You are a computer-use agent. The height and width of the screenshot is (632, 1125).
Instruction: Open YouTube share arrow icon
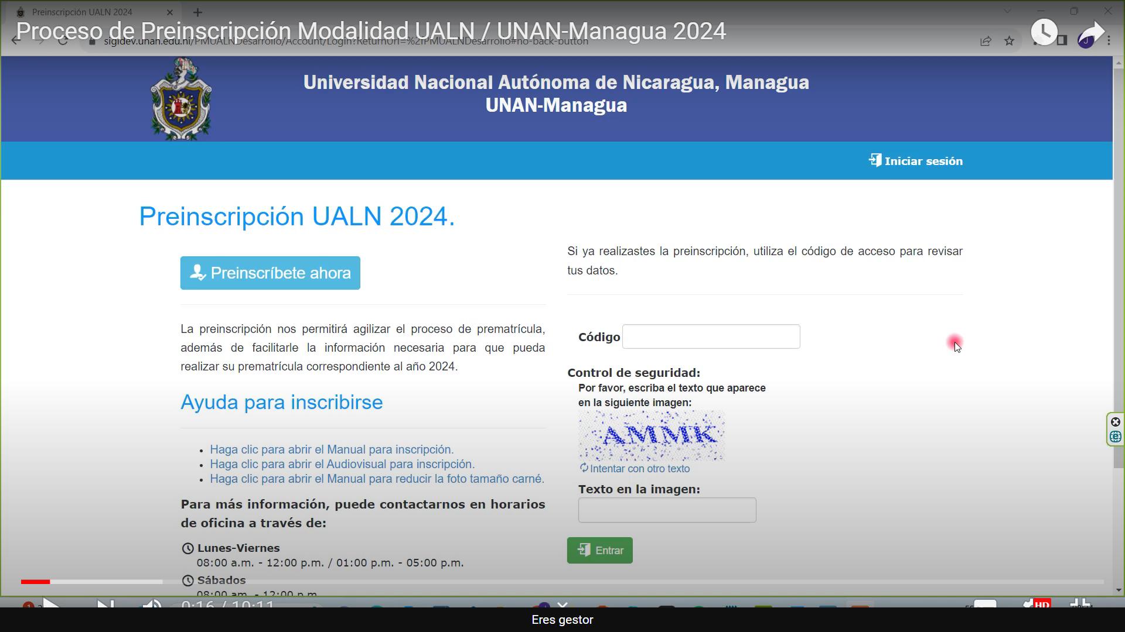pyautogui.click(x=1091, y=32)
